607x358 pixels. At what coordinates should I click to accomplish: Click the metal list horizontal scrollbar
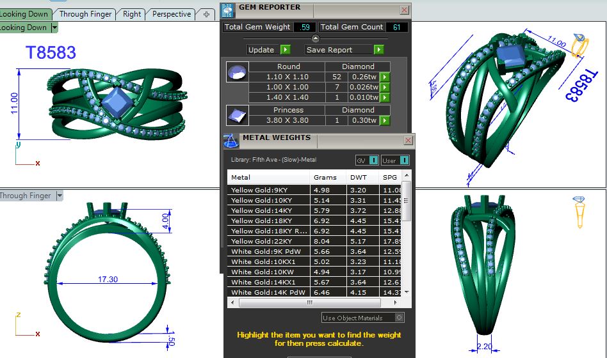311,302
